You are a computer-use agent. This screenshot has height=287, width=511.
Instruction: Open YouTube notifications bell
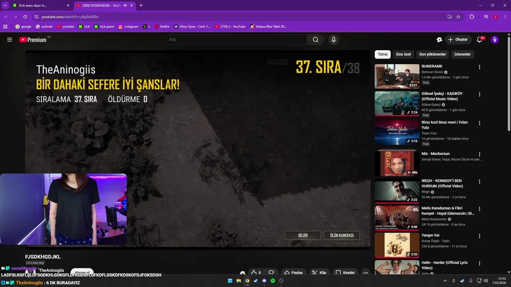pos(479,39)
